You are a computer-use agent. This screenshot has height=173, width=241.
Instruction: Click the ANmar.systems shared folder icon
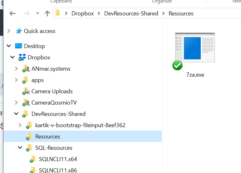click(26, 69)
